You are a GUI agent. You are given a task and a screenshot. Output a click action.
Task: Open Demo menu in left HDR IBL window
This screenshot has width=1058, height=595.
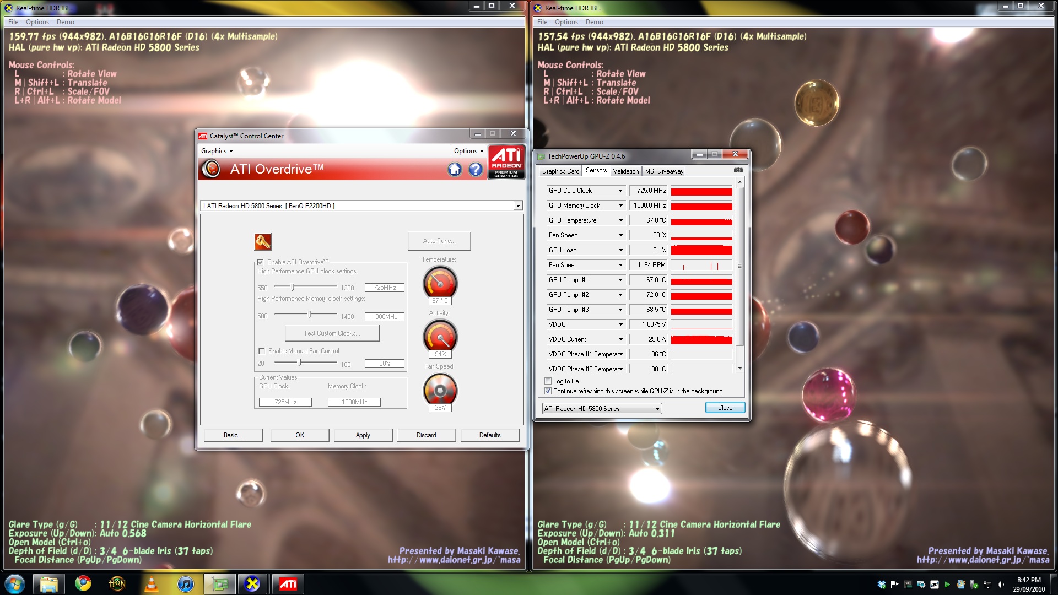[65, 22]
